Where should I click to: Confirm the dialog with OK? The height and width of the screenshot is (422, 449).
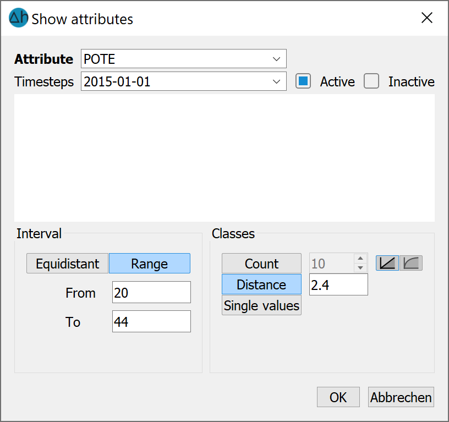(338, 397)
